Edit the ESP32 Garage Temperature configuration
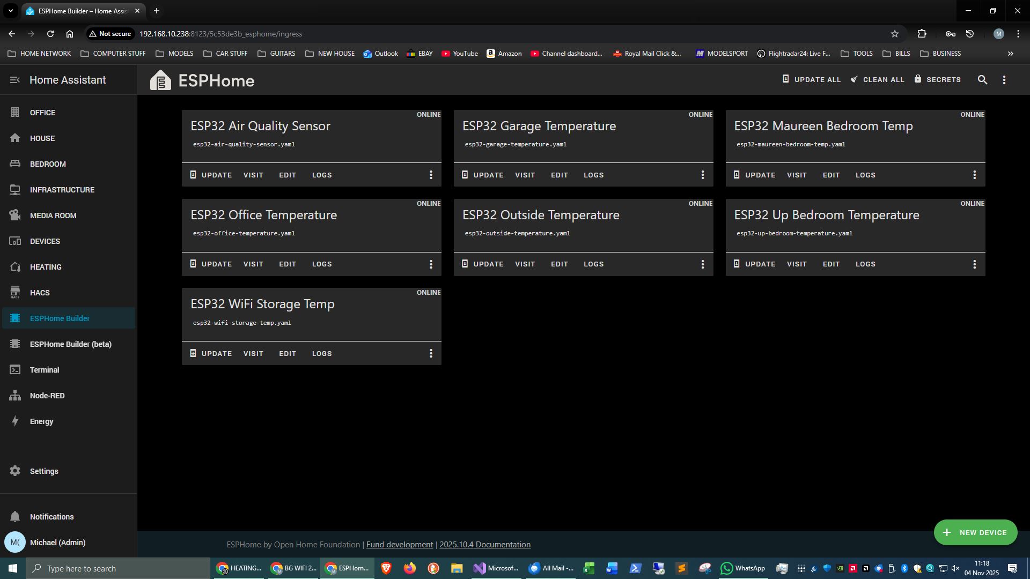The width and height of the screenshot is (1030, 579). [x=559, y=175]
